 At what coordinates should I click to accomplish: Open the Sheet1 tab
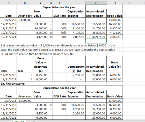19,121
